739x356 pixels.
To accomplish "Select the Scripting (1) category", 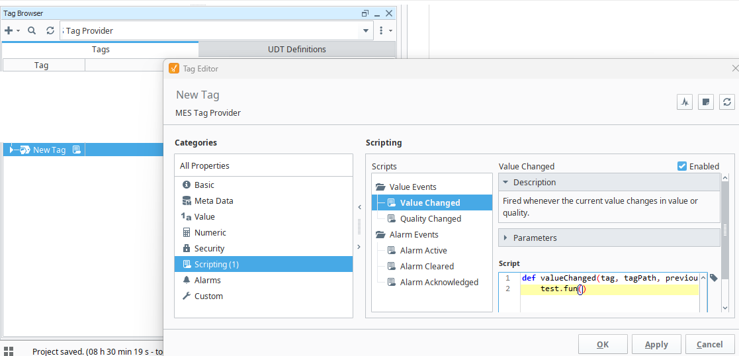I will click(x=263, y=264).
